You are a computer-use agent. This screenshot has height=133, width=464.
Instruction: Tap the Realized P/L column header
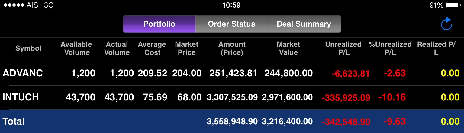coord(436,48)
